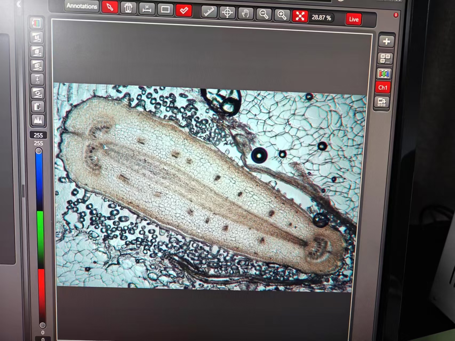Click the plus add-view button

pos(386,42)
